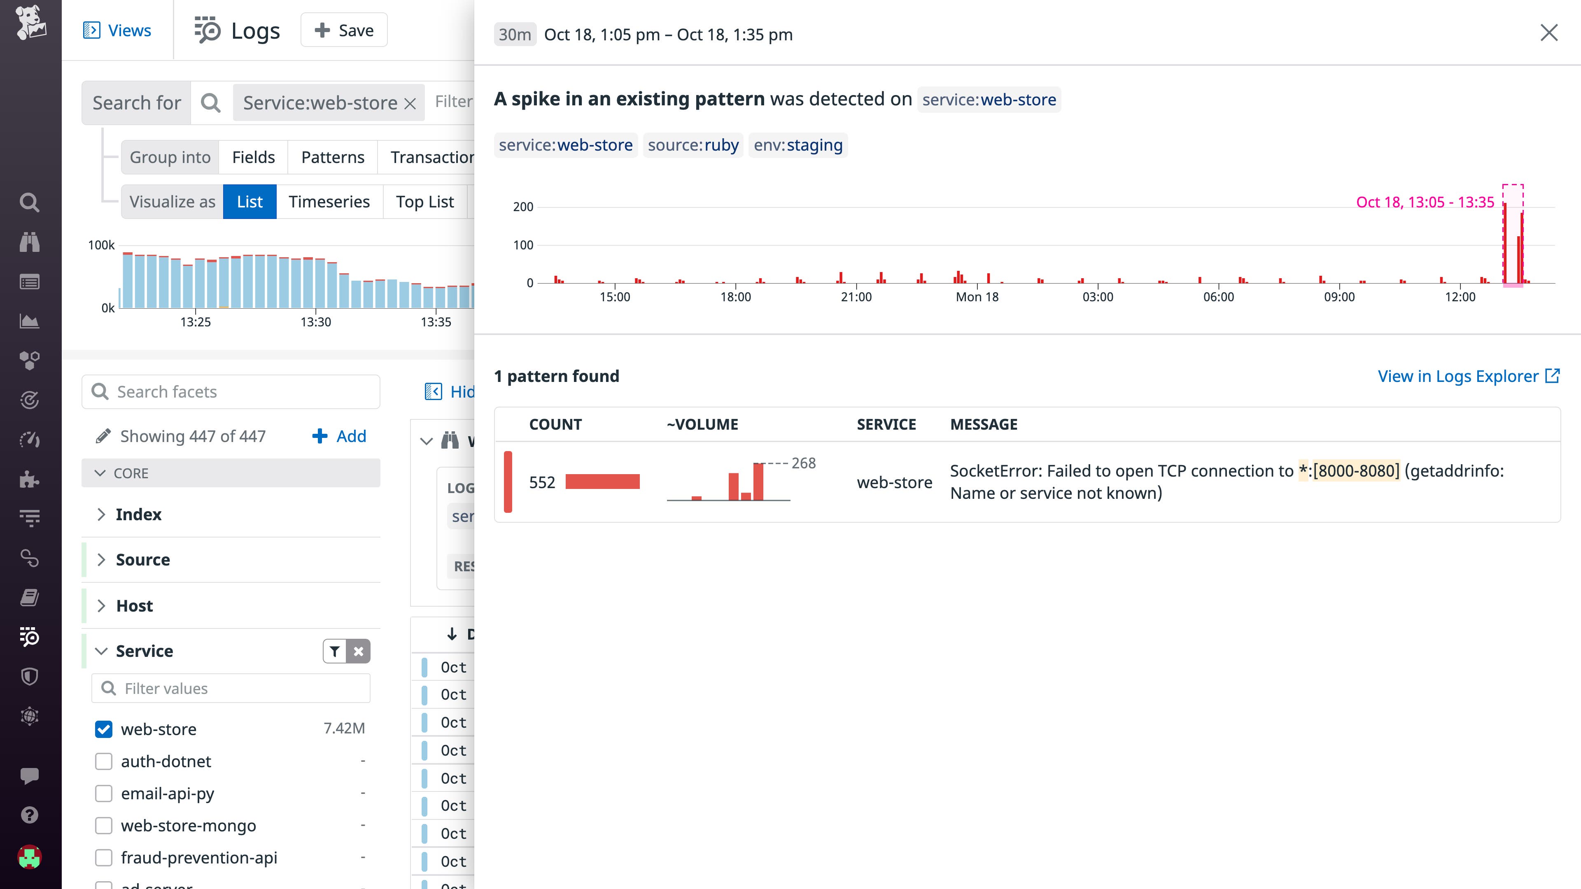Open the Watchdog binoculars icon in sidebar
The height and width of the screenshot is (889, 1581).
point(30,242)
